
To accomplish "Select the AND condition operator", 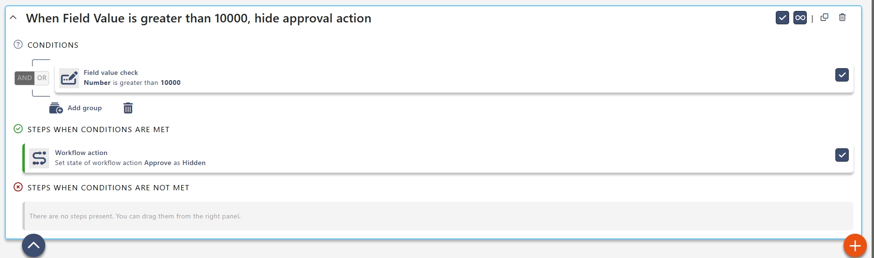I will pyautogui.click(x=24, y=78).
